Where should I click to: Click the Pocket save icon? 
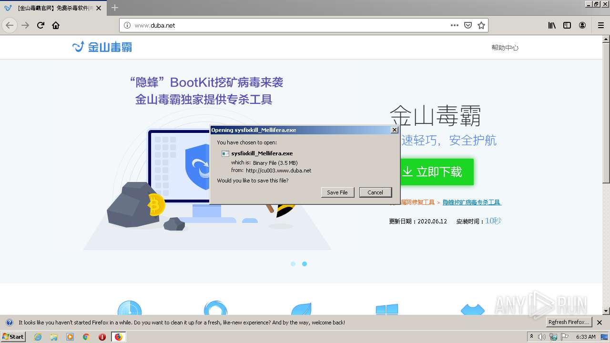click(468, 25)
